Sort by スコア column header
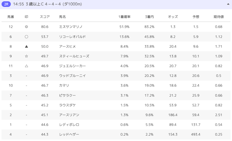 (45, 17)
